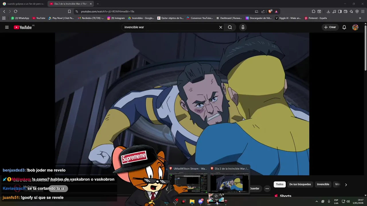Submit search with the magnifier button
The height and width of the screenshot is (206, 367).
click(x=230, y=27)
